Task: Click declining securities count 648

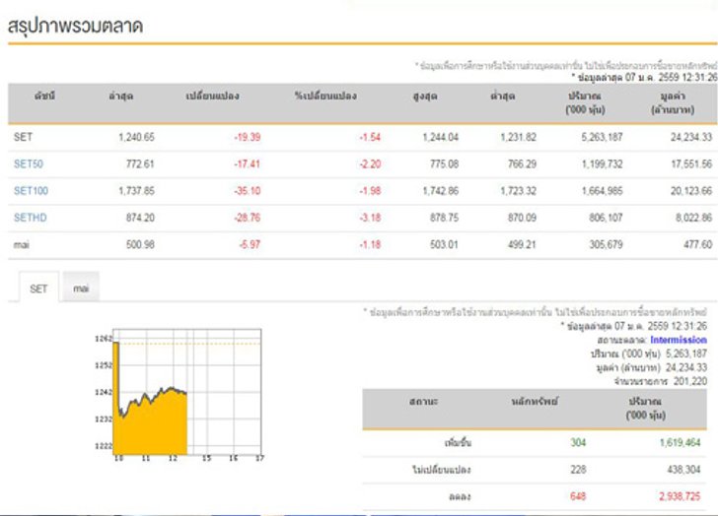Action: pyautogui.click(x=578, y=496)
